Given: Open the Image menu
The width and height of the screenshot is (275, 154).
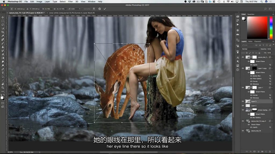Looking at the screenshot, I should pos(39,2).
